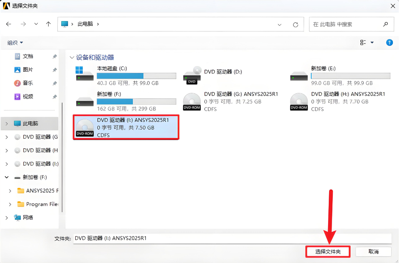Expand Program Files folder node
The width and height of the screenshot is (399, 263).
tap(10, 204)
